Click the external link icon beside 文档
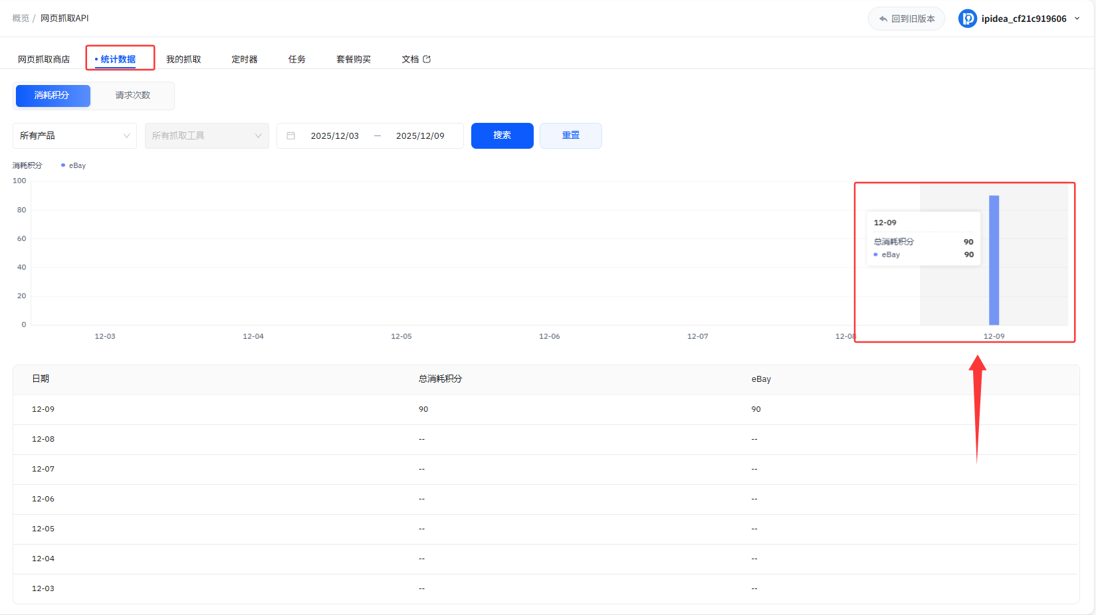This screenshot has width=1096, height=615. tap(427, 59)
